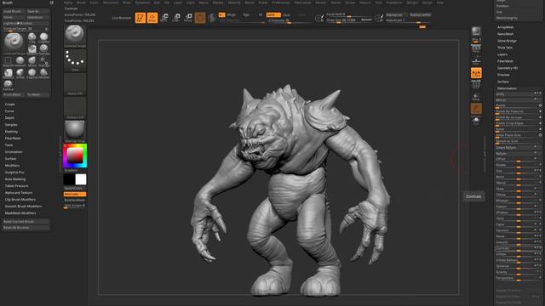Click the Reset All Brushes button
This screenshot has height=306, width=545.
pos(26,228)
